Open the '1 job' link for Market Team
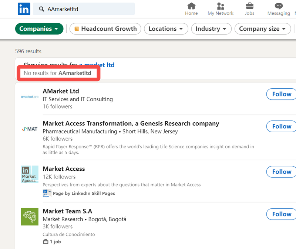Image resolution: width=296 pixels, height=249 pixels. (55, 242)
